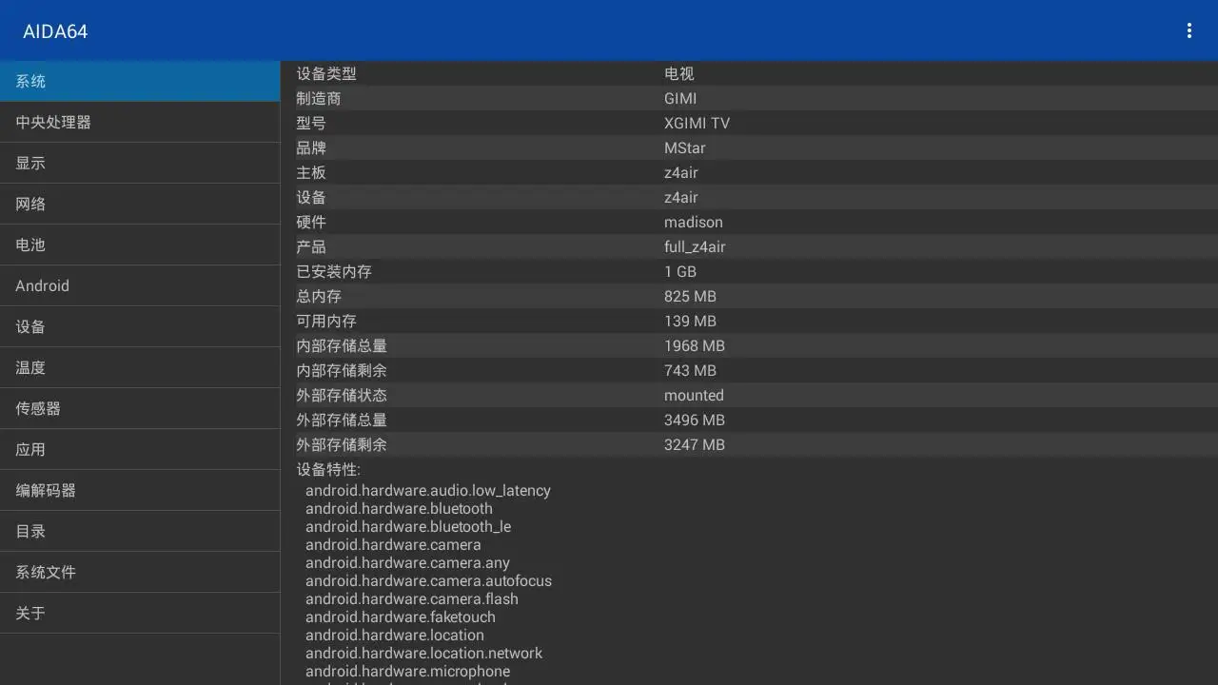
Task: Select android.hardware.microphone feature line
Action: (407, 672)
